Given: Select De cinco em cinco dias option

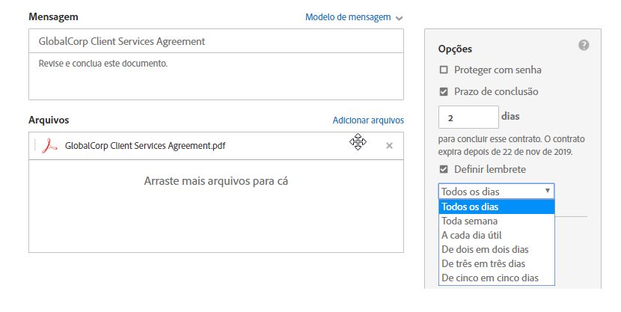Looking at the screenshot, I should click(x=497, y=278).
